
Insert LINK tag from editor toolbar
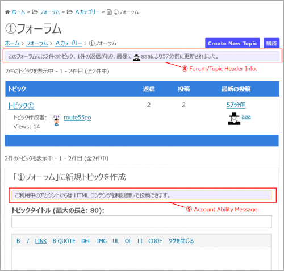pos(41,241)
